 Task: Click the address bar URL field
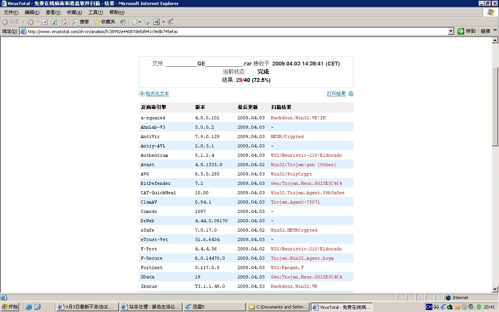point(237,31)
